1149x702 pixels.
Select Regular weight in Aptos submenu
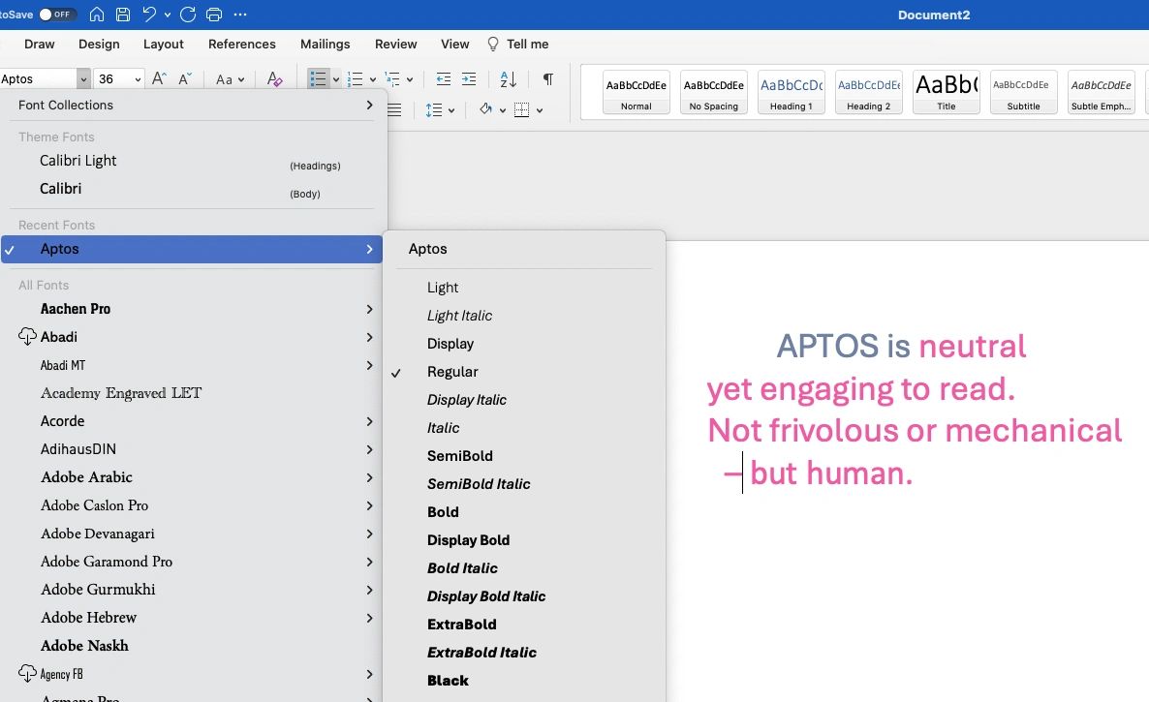pyautogui.click(x=452, y=372)
